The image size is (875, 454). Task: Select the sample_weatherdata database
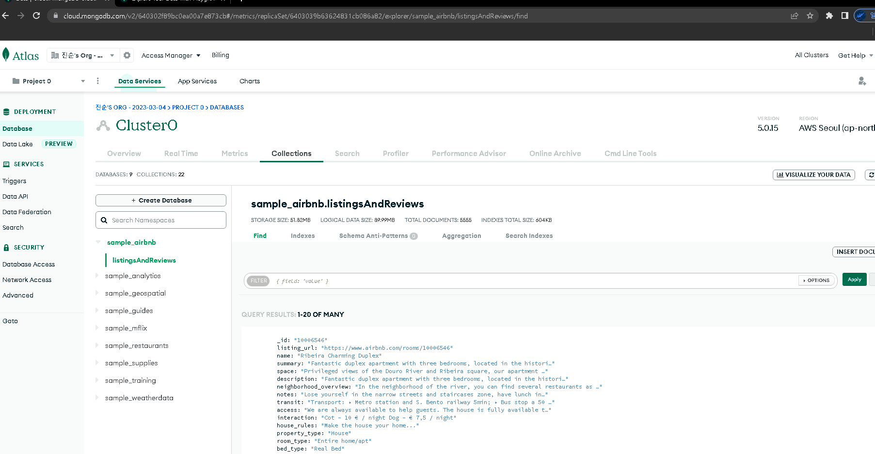pos(139,398)
